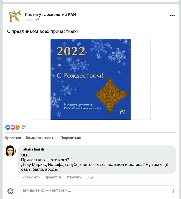Click the blue thumbs-up reaction icon
The image size is (181, 199).
click(8, 127)
